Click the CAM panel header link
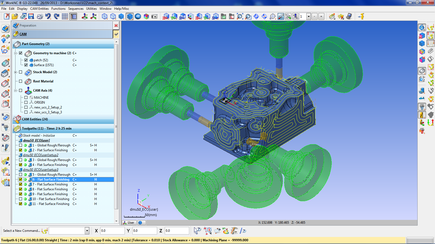 23,34
